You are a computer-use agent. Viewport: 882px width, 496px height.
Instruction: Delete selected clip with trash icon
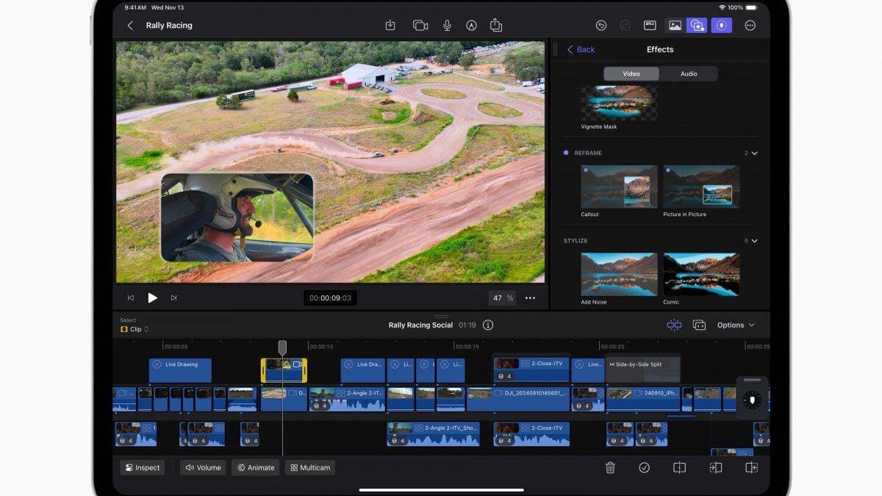coord(610,467)
